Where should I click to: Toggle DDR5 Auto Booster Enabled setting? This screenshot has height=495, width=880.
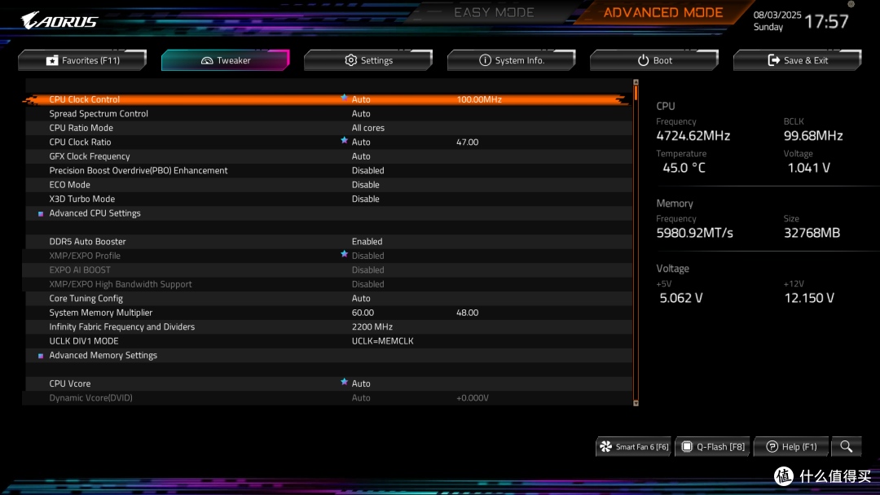tap(367, 242)
